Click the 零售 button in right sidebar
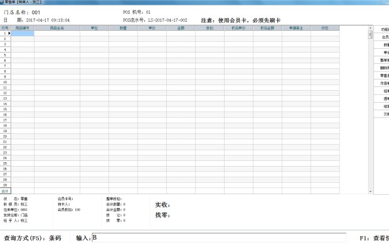 click(x=382, y=76)
